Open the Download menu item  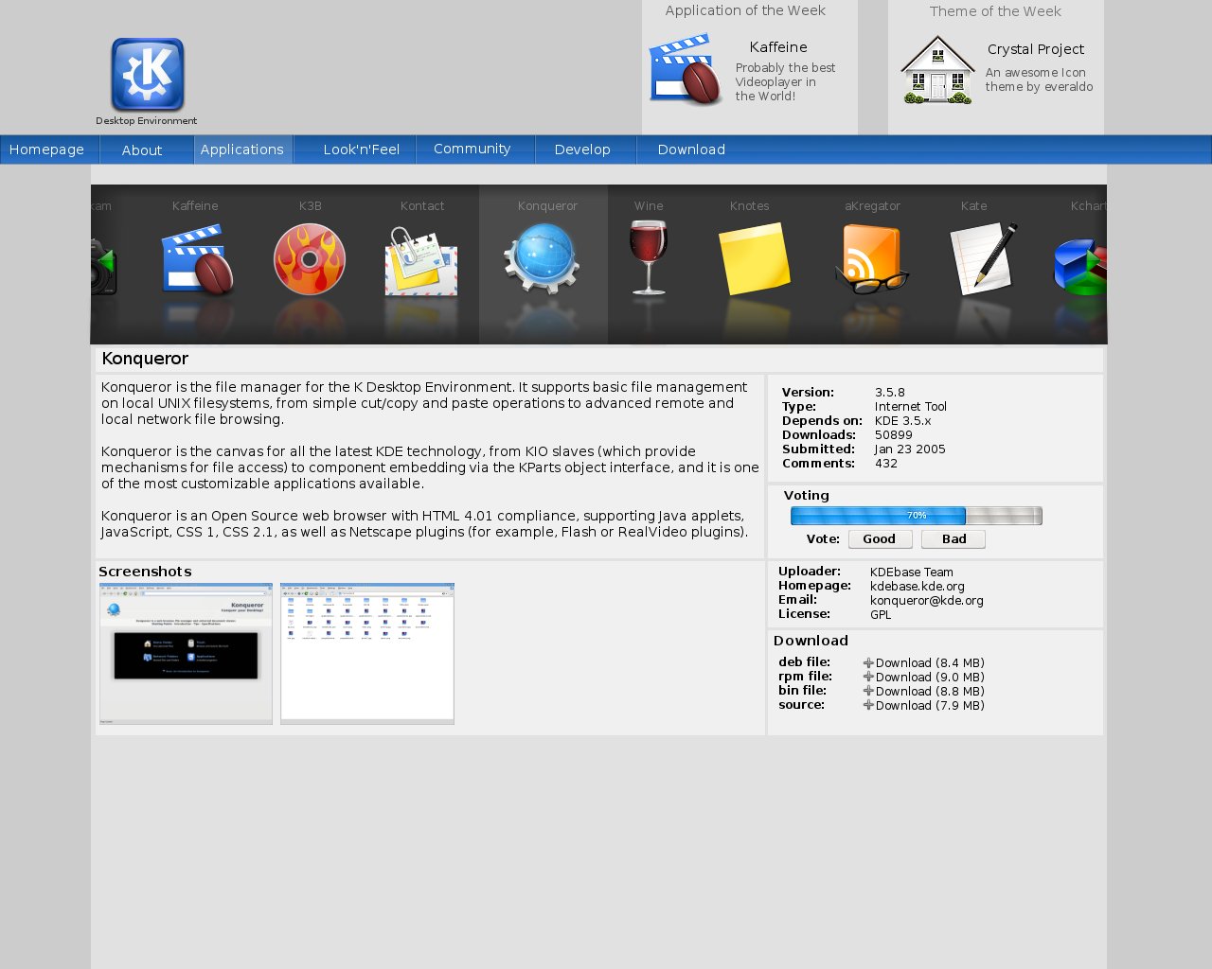[x=691, y=150]
